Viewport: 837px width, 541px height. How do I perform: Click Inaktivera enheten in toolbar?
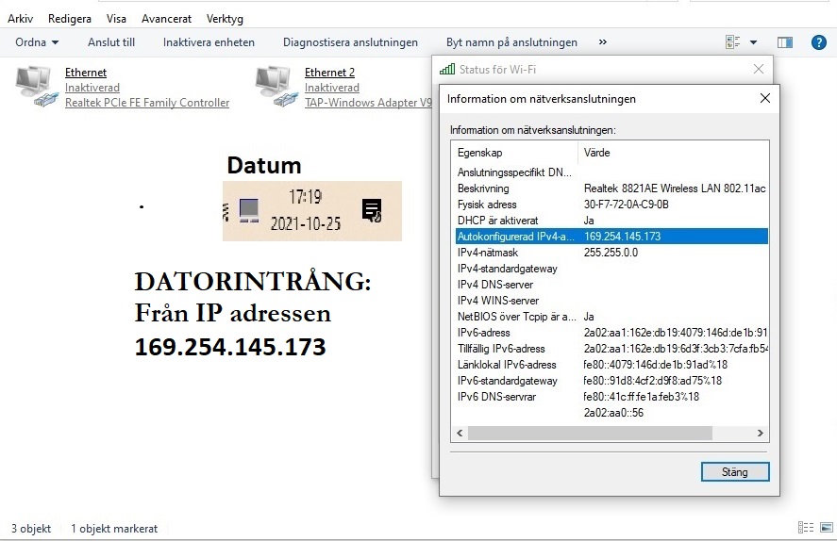coord(209,42)
